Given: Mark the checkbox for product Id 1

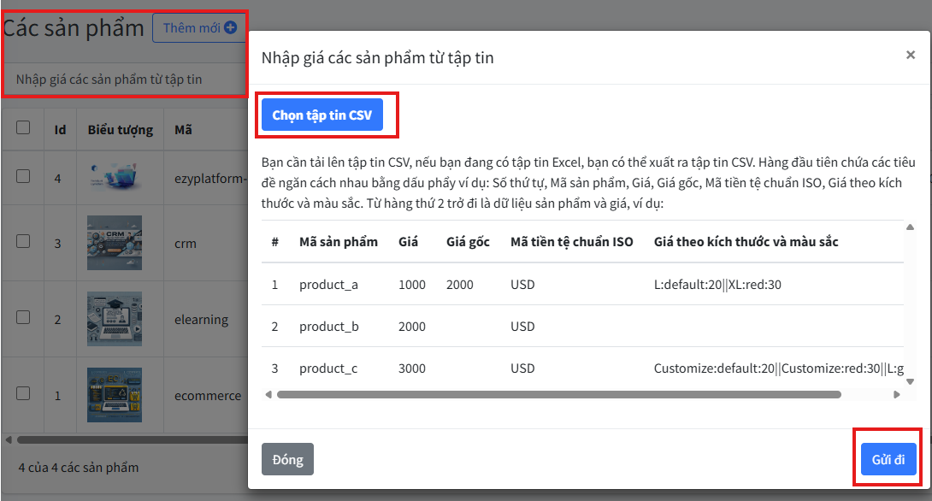Looking at the screenshot, I should click(x=23, y=393).
